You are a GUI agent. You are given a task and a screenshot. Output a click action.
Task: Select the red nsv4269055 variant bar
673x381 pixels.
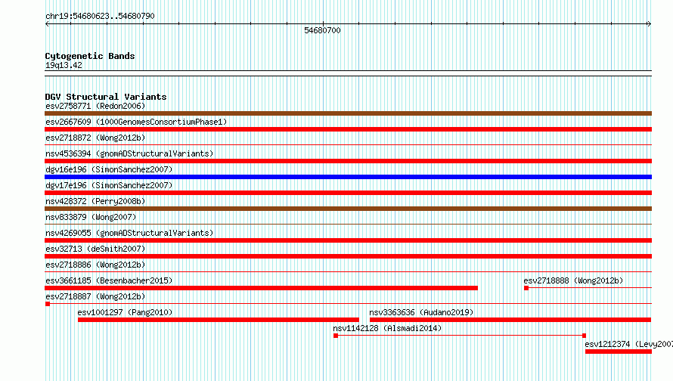(x=348, y=240)
